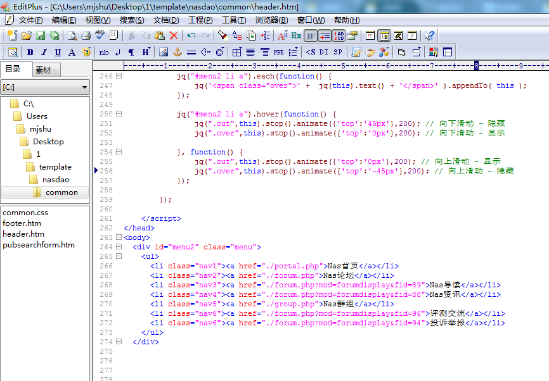549x381 pixels.
Task: Click the Underline U icon
Action: pyautogui.click(x=58, y=53)
